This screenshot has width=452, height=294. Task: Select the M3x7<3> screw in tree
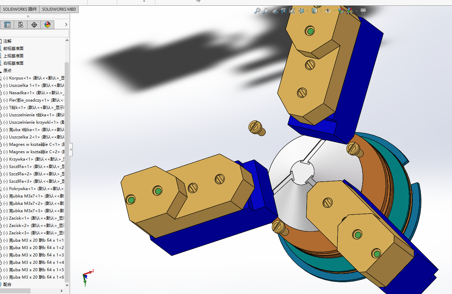[33, 211]
